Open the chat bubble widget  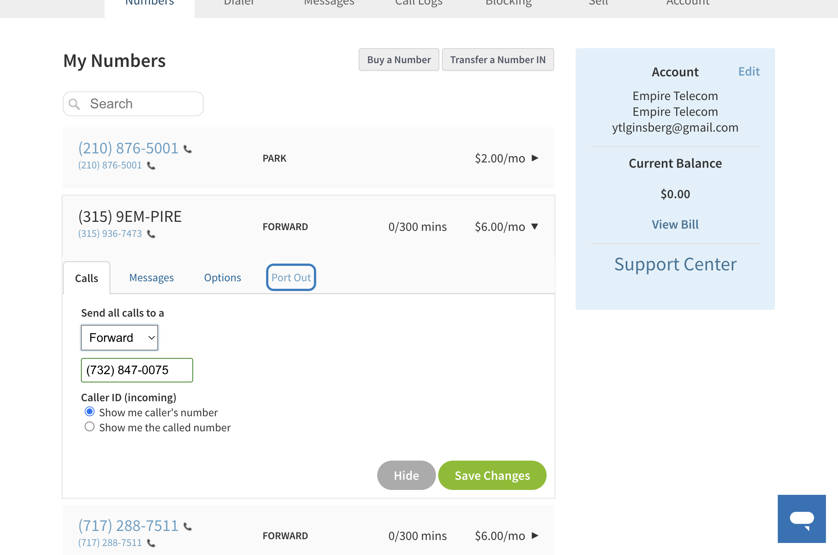coord(801,519)
